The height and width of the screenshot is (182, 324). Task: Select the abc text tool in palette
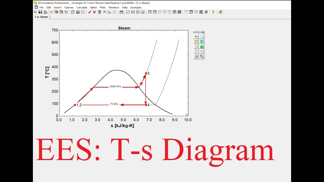(196, 37)
